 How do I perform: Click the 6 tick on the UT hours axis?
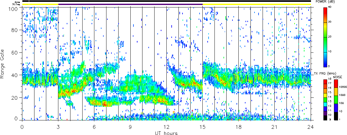(x=94, y=127)
